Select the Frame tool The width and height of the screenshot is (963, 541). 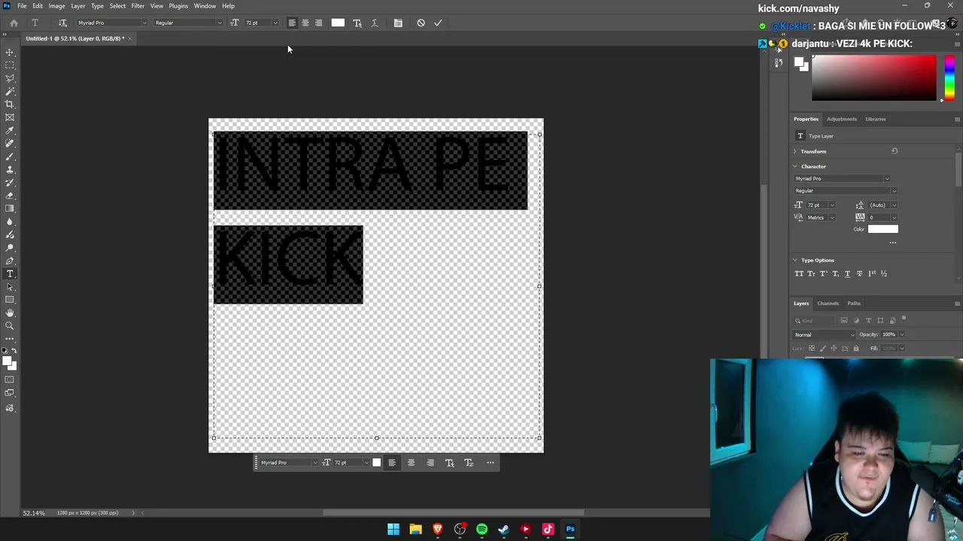(10, 117)
